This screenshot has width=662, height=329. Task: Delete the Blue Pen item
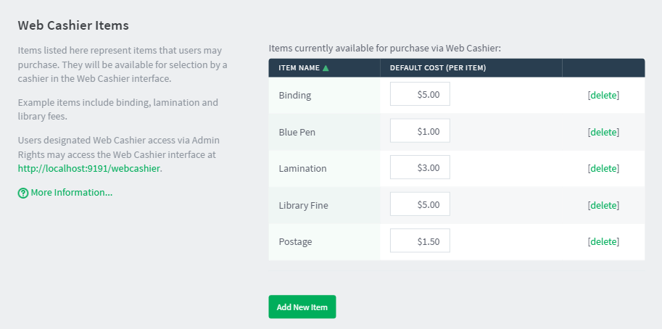603,132
